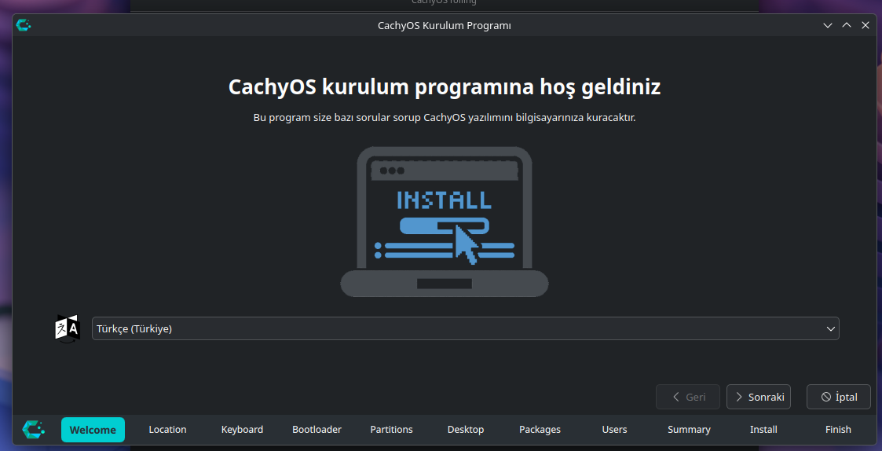This screenshot has width=882, height=451.
Task: Close the CachyOS installer window
Action: 866,25
